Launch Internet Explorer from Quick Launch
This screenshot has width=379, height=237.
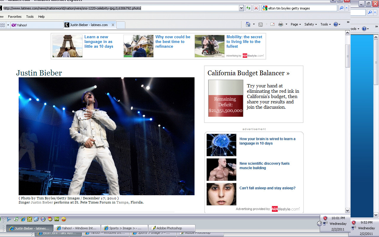23,219
